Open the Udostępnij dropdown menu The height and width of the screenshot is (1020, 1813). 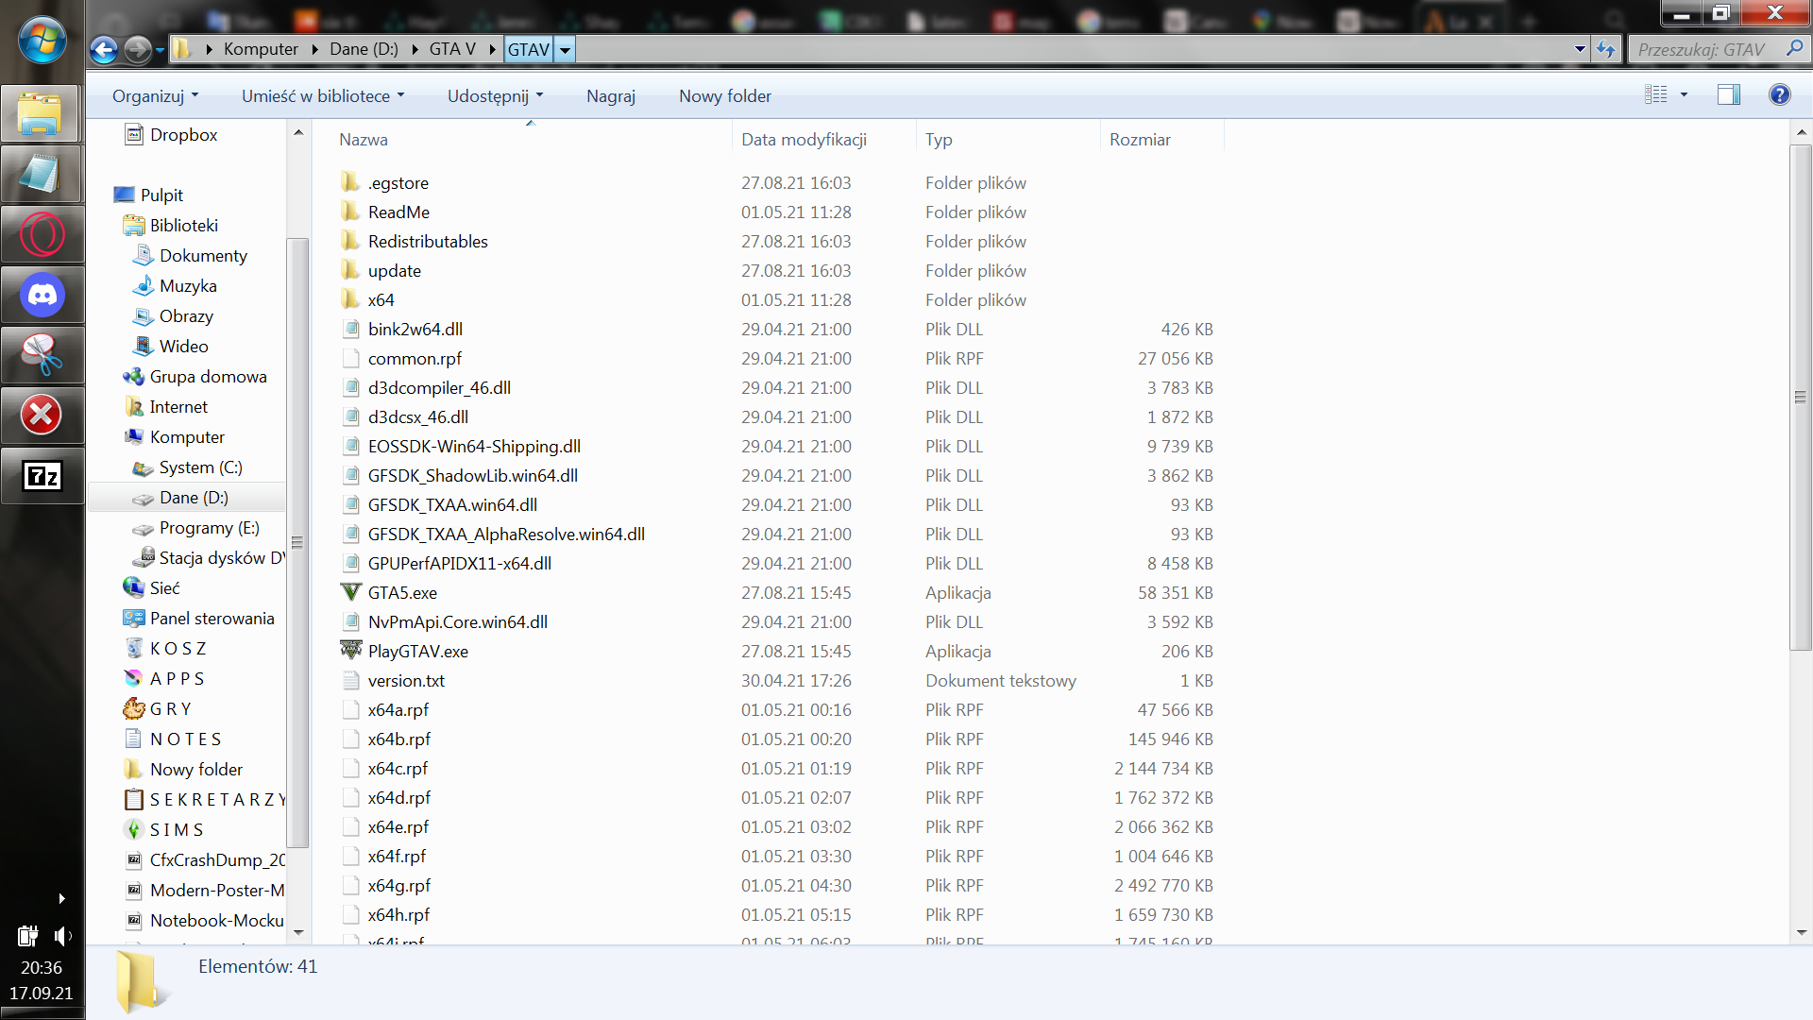496,95
